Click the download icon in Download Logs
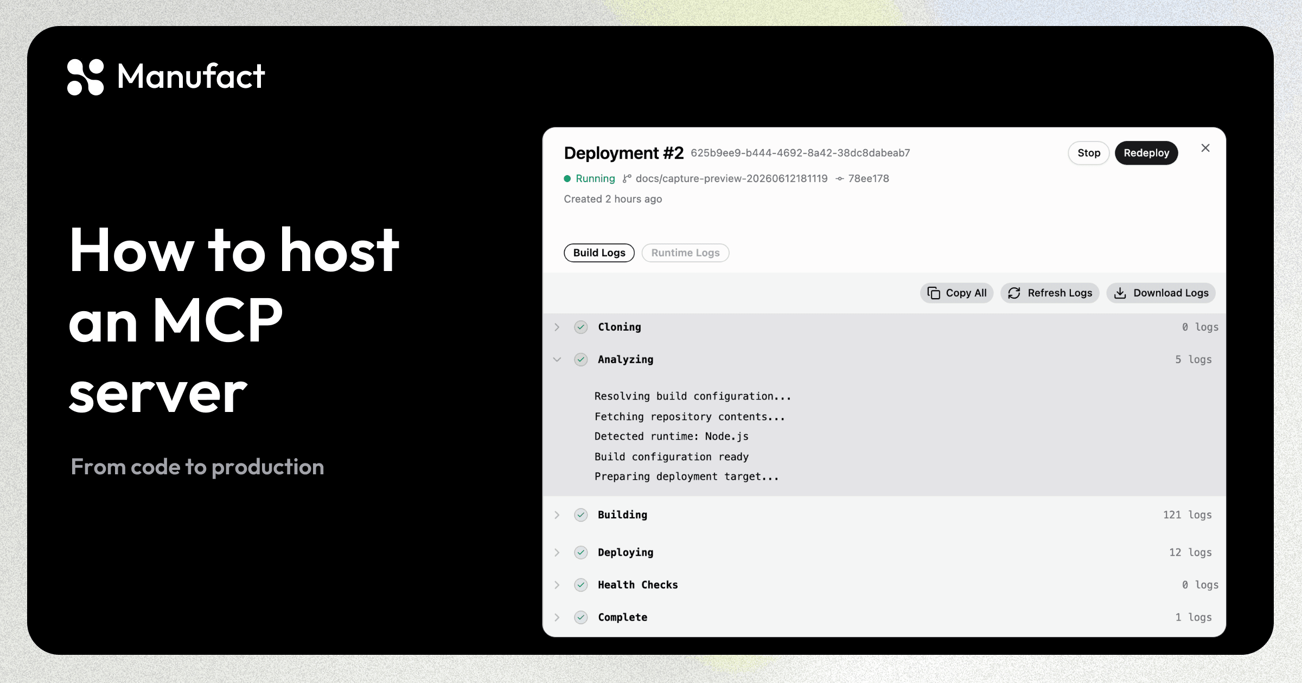 (1120, 293)
